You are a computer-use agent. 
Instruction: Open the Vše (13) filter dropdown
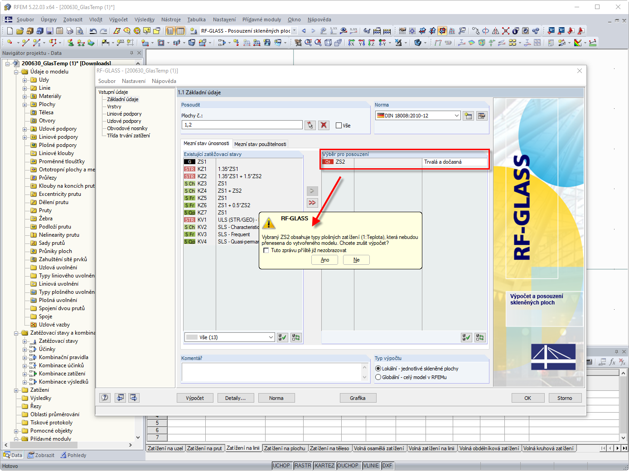pos(271,337)
